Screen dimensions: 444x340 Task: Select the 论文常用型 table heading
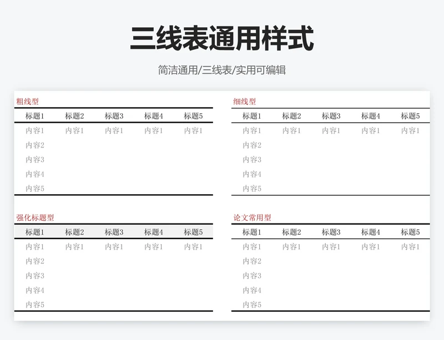pyautogui.click(x=252, y=217)
